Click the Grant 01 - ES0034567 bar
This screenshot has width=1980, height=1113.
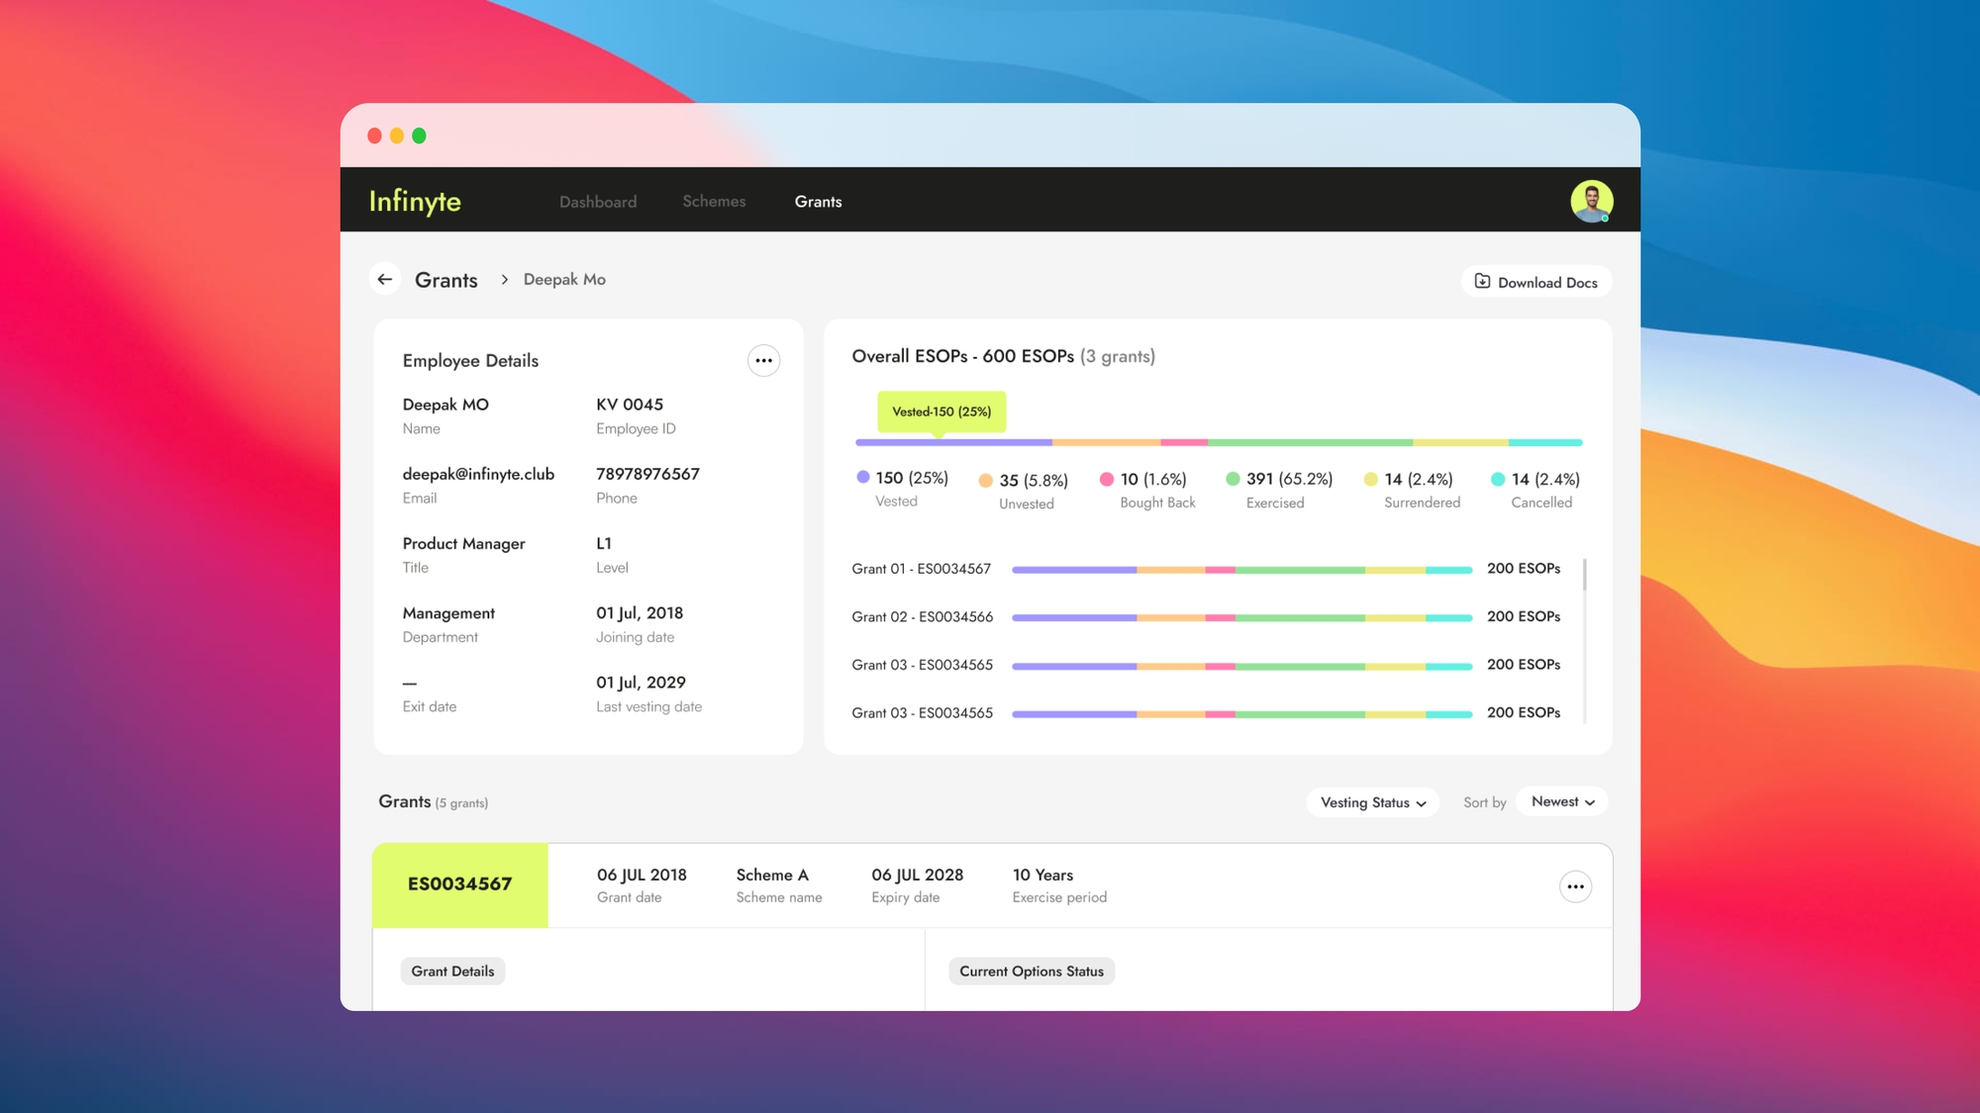click(1242, 570)
